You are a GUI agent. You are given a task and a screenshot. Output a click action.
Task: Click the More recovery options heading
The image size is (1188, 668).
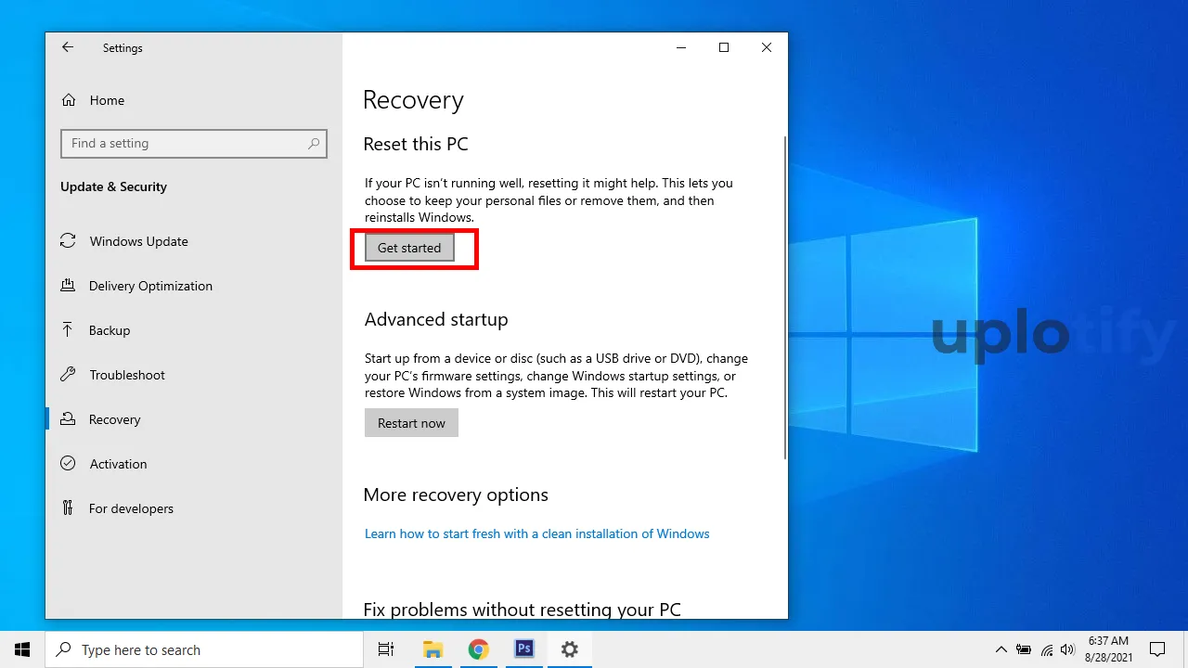pos(456,495)
